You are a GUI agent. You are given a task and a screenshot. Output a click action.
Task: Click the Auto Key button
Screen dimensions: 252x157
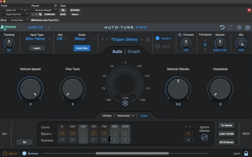coord(82,48)
